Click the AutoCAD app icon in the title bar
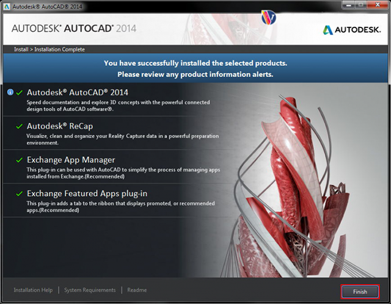Screen dimensions: 391x304 6,5
